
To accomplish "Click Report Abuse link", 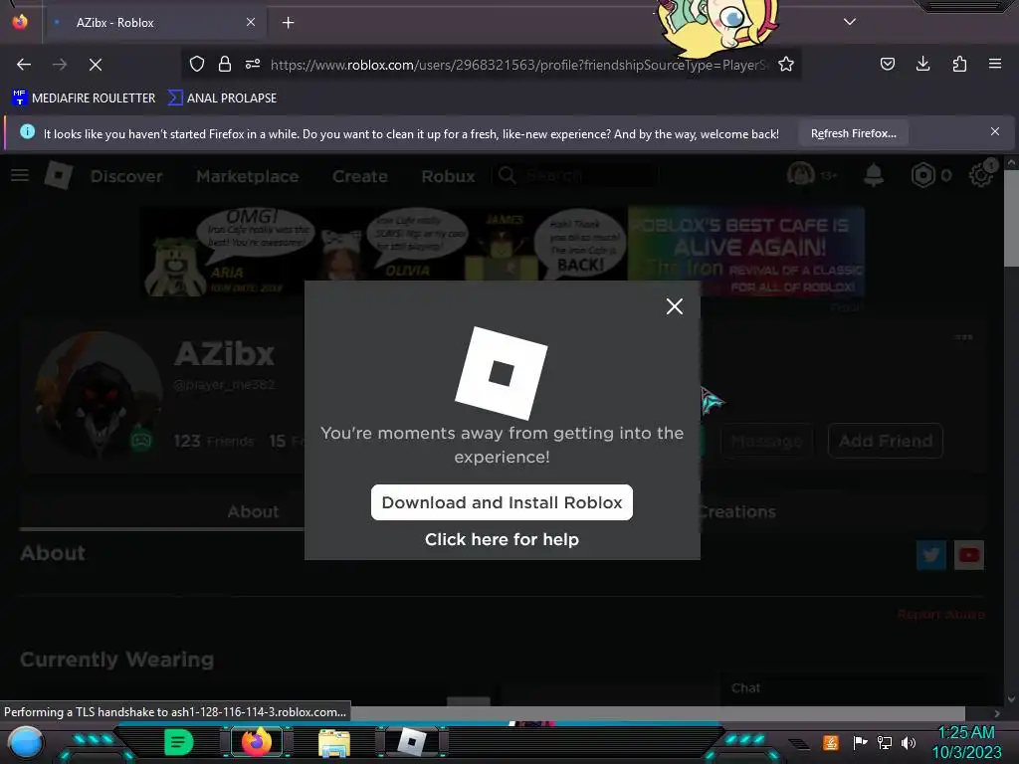I will click(941, 614).
